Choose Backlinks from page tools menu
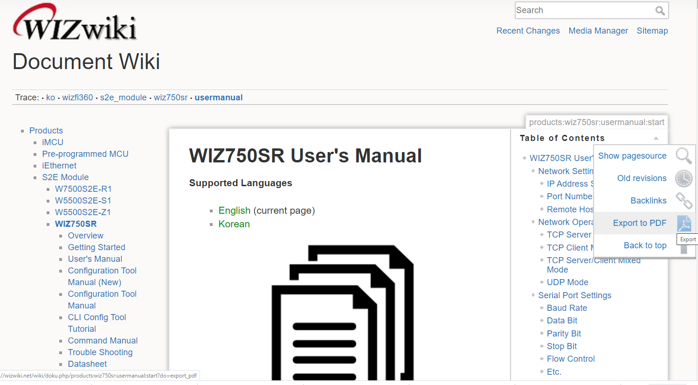This screenshot has height=385, width=698. click(648, 201)
